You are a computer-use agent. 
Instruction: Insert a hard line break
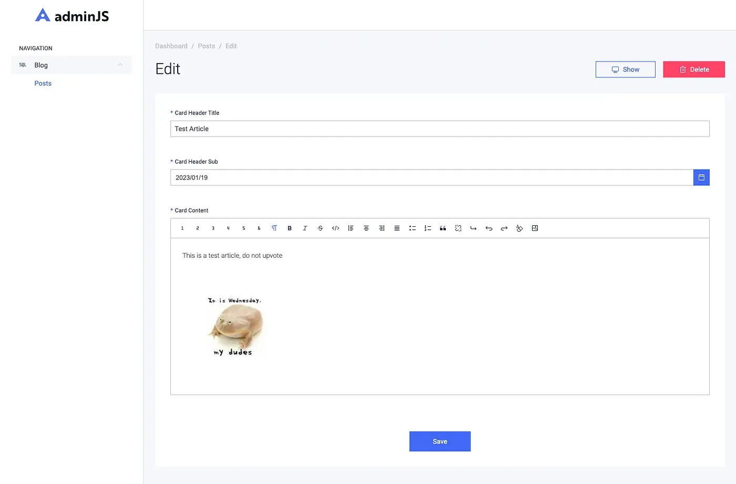pyautogui.click(x=474, y=228)
